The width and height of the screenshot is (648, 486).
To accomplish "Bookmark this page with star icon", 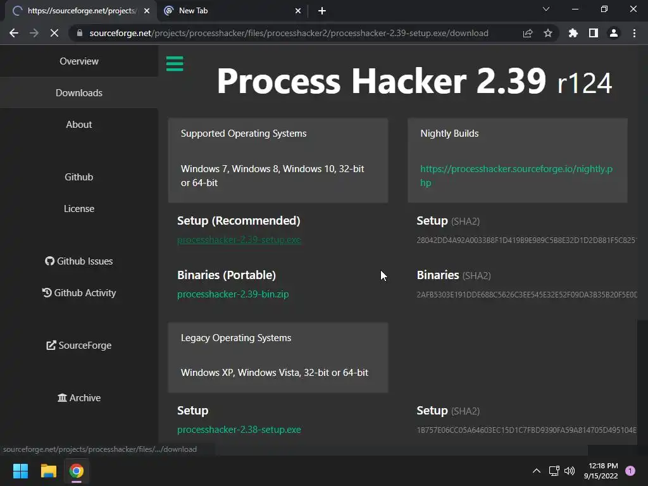I will (548, 33).
